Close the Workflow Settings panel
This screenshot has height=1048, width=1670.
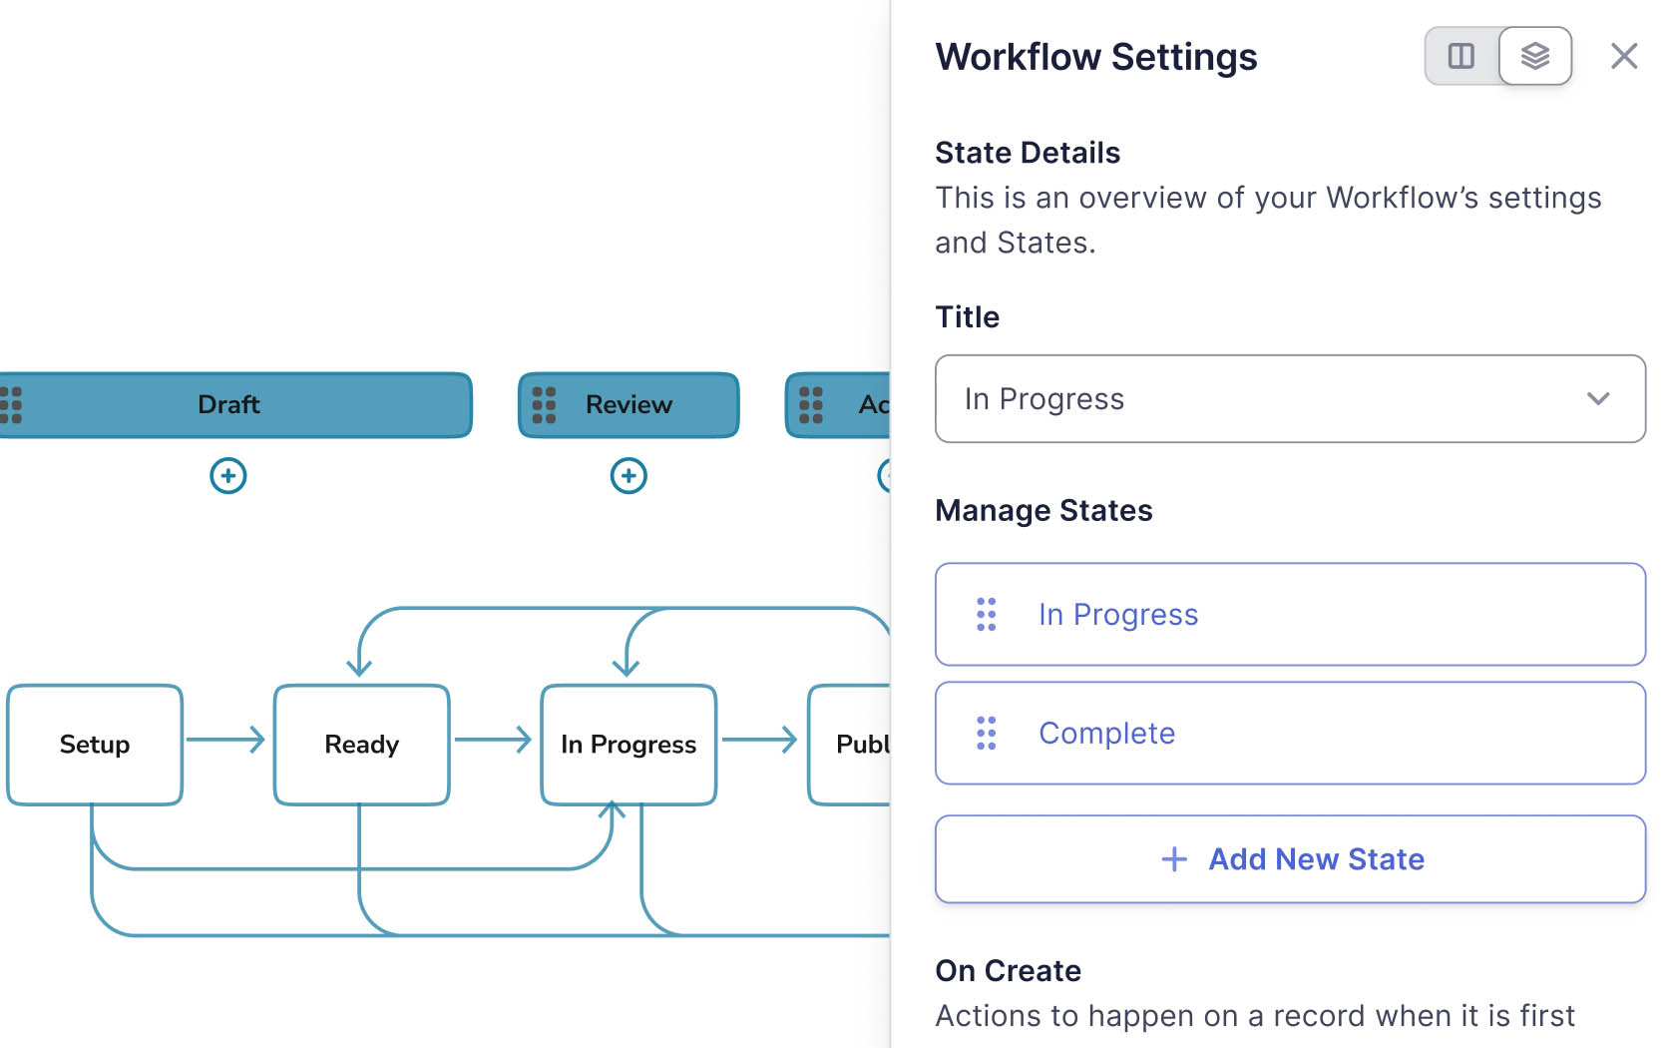(x=1623, y=56)
